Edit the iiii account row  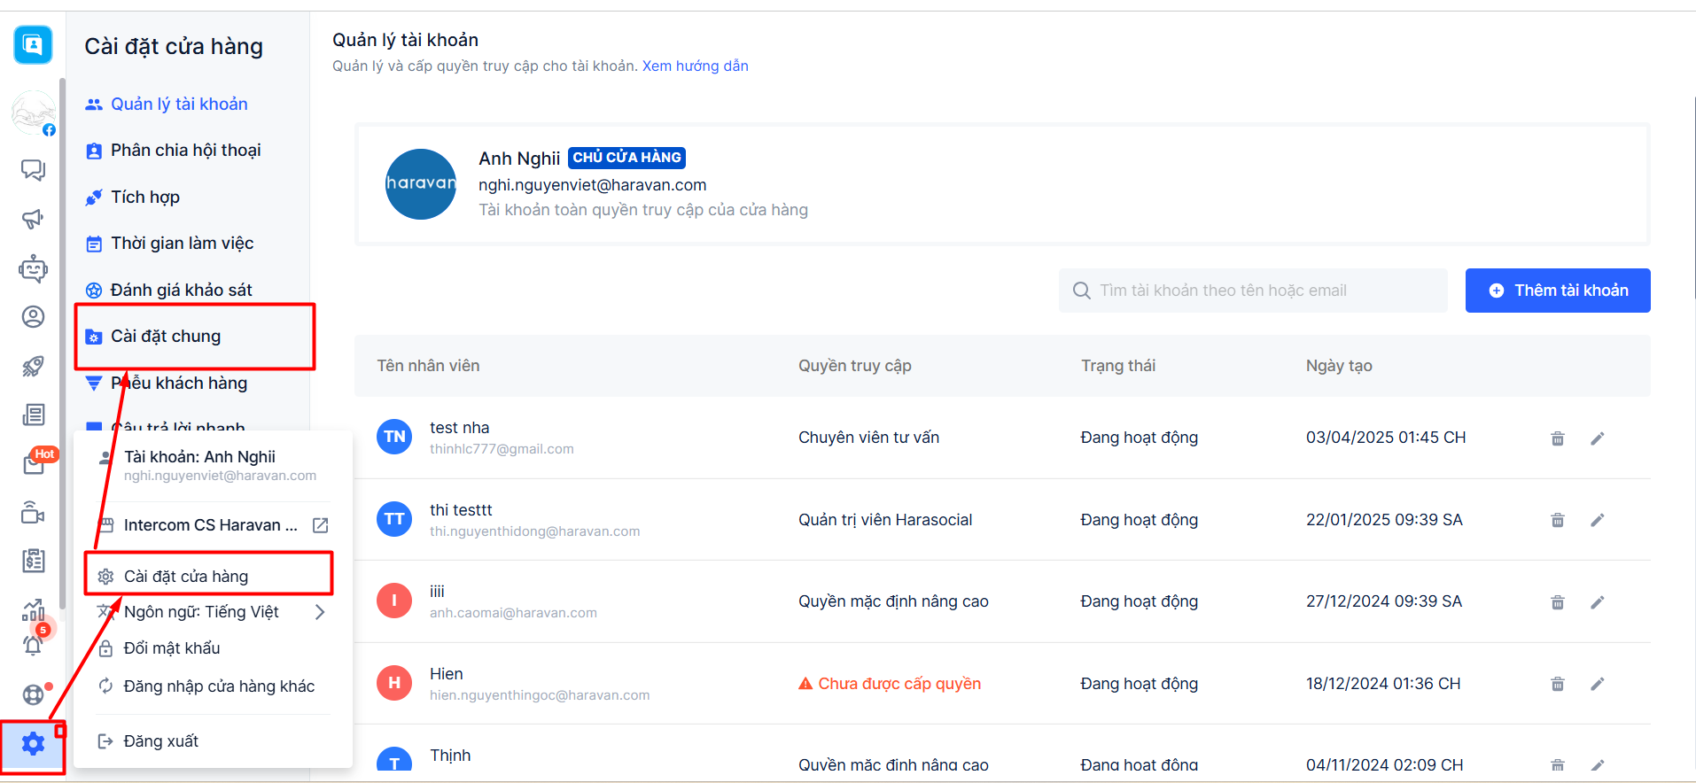tap(1597, 602)
